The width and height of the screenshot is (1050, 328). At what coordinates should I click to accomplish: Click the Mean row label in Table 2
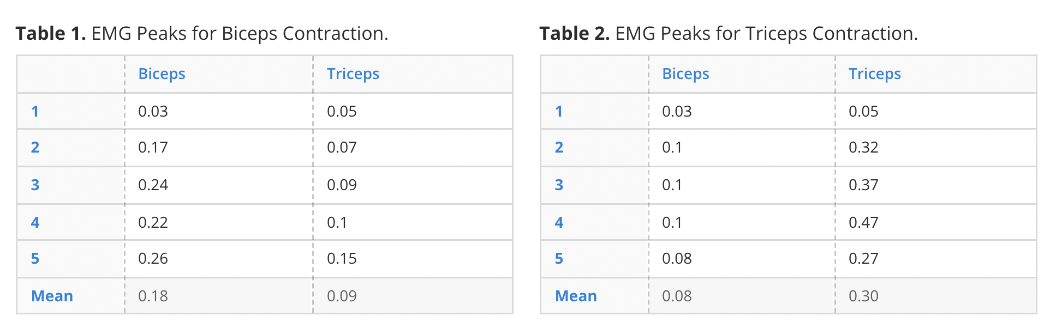pyautogui.click(x=576, y=296)
